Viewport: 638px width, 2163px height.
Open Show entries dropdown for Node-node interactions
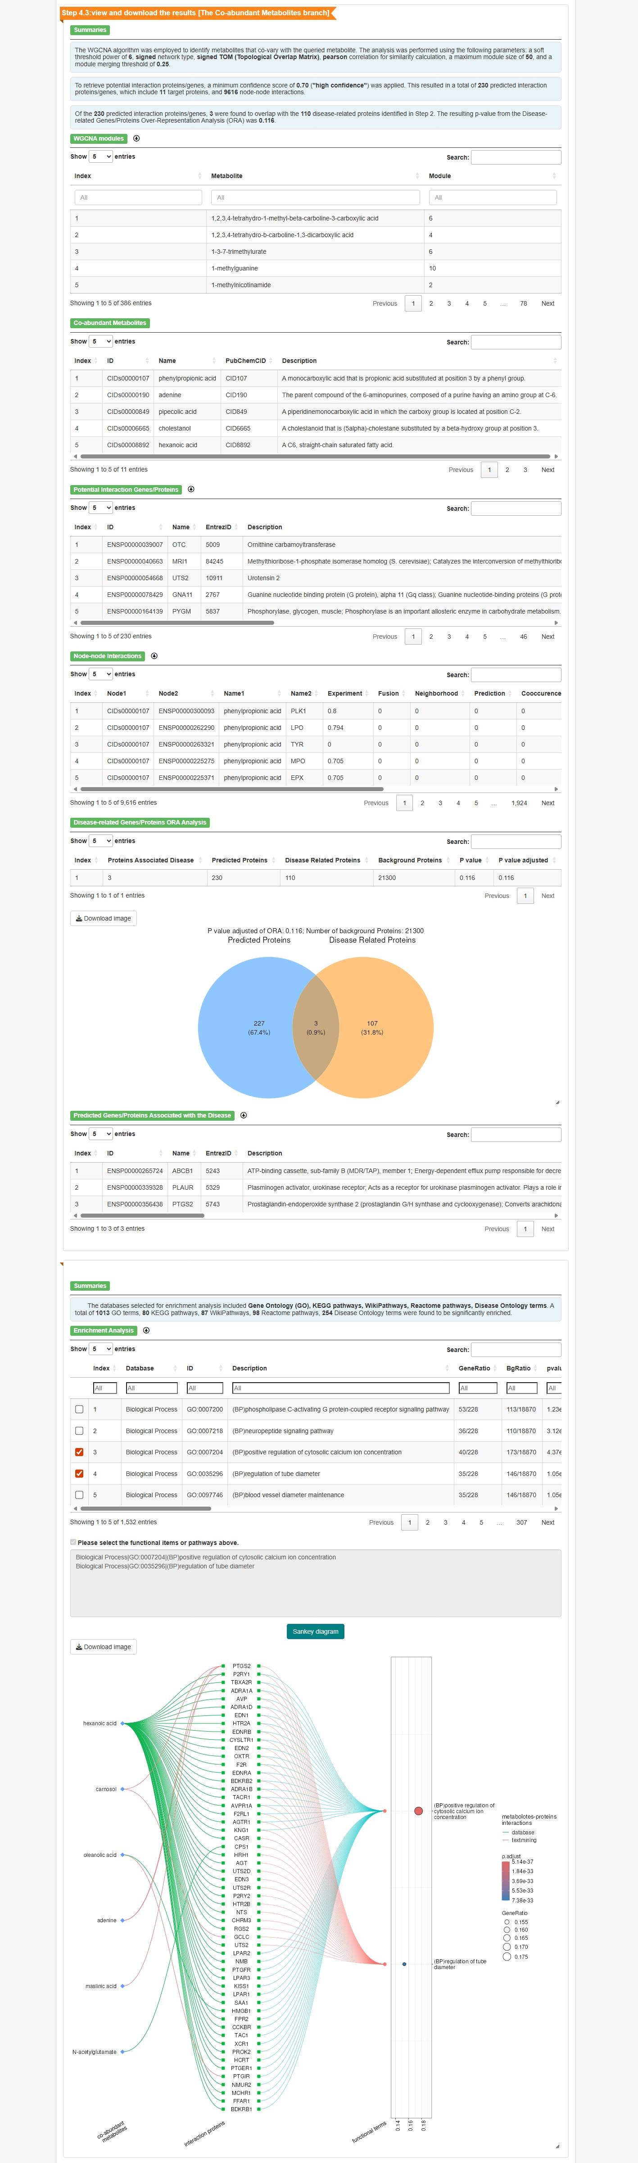point(100,674)
